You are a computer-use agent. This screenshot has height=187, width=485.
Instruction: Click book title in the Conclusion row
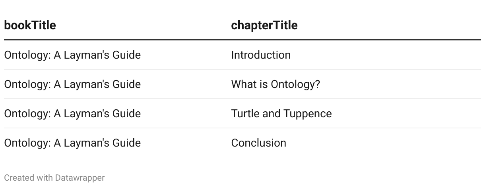(72, 143)
